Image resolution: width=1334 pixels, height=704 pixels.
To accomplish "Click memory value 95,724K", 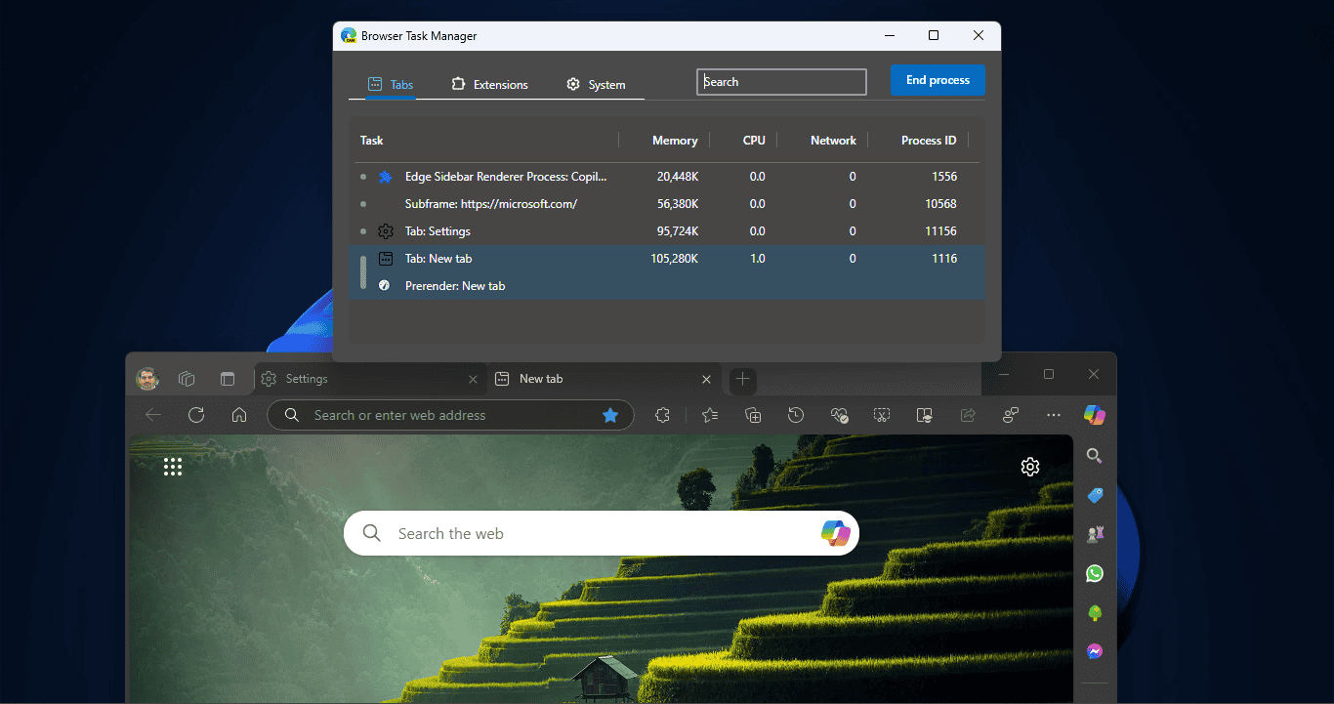I will [x=678, y=231].
